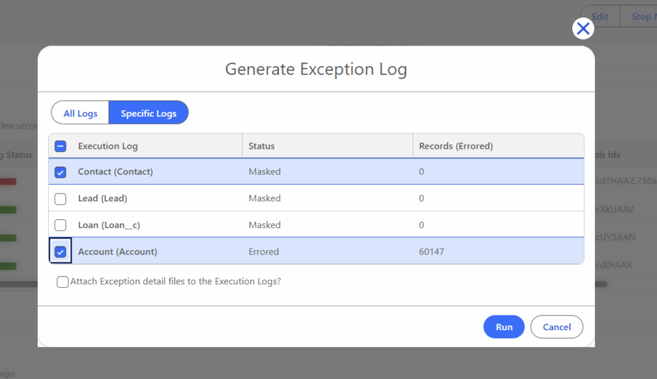Screen dimensions: 657x379
Task: Click the Execution Log column header
Action: [108, 146]
